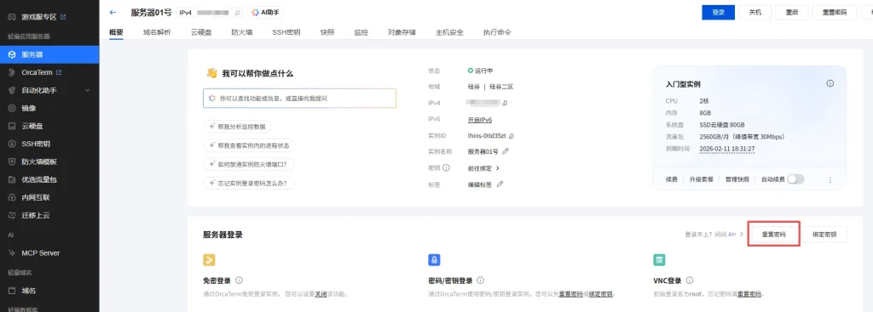
Task: Switch to the 防火墙 tab
Action: (242, 32)
